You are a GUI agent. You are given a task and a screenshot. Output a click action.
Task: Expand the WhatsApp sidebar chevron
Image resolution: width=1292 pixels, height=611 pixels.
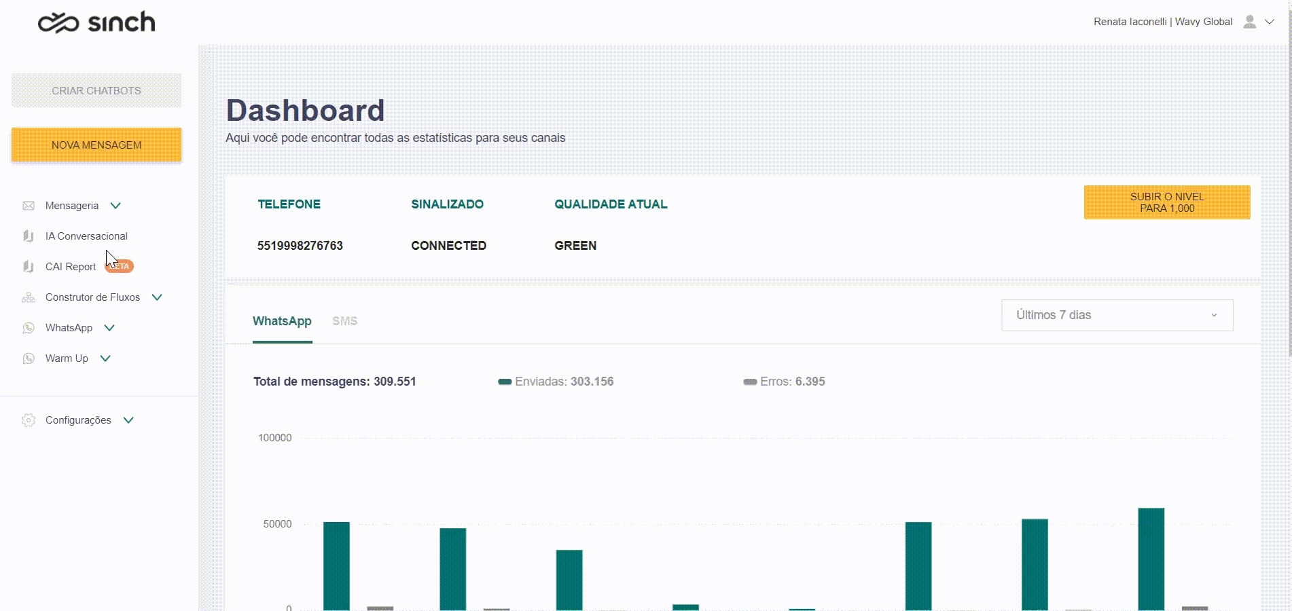[x=109, y=328]
